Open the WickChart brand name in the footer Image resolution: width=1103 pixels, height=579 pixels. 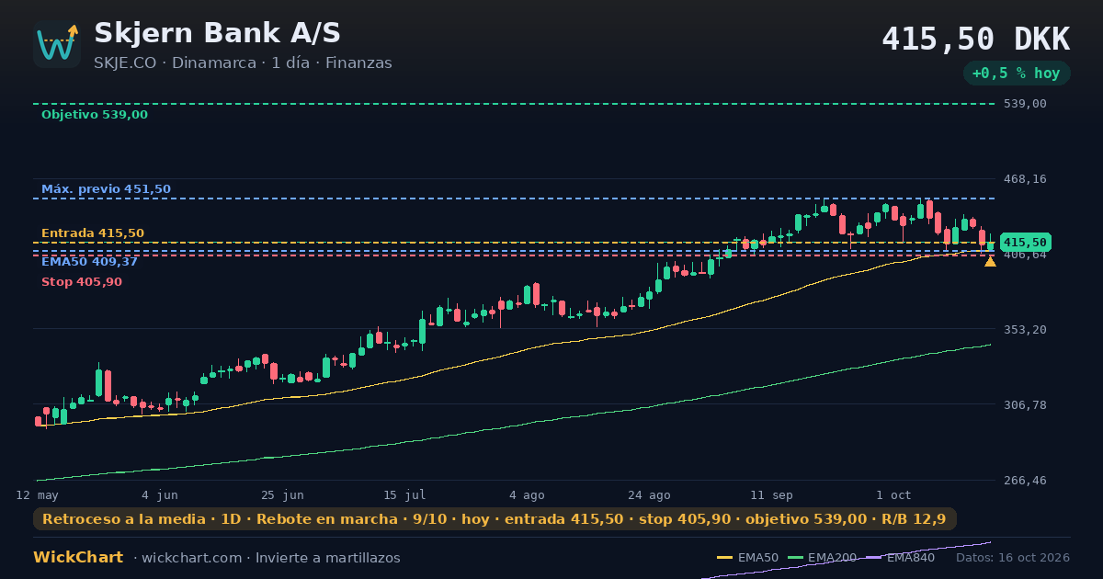tap(78, 558)
